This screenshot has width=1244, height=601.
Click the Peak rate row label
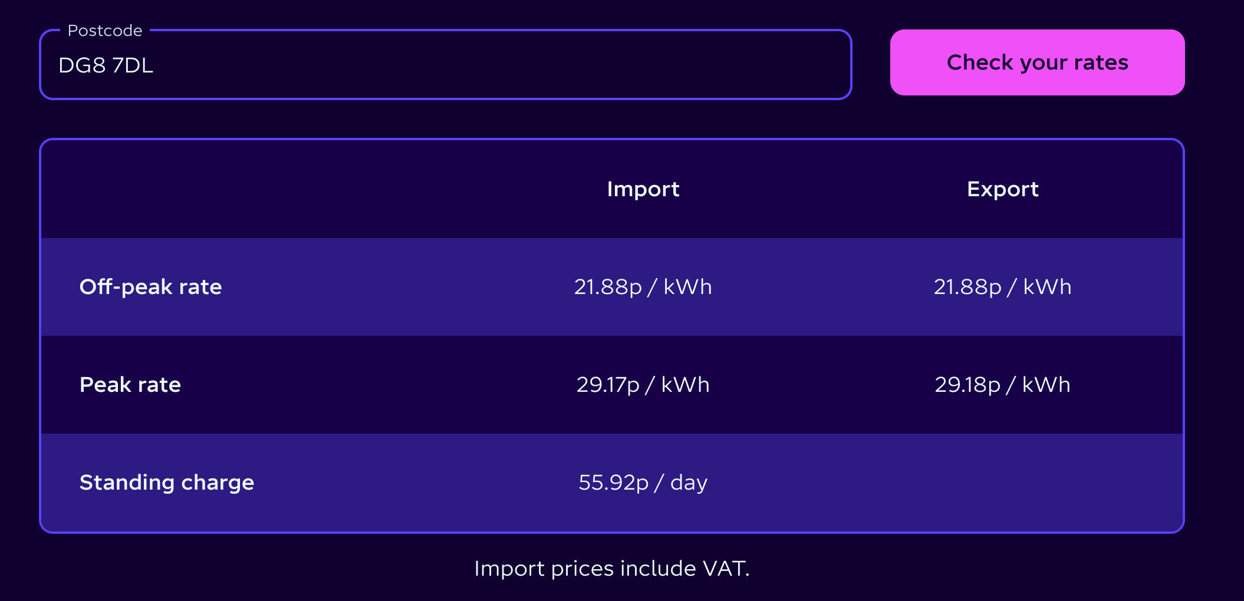pyautogui.click(x=130, y=385)
